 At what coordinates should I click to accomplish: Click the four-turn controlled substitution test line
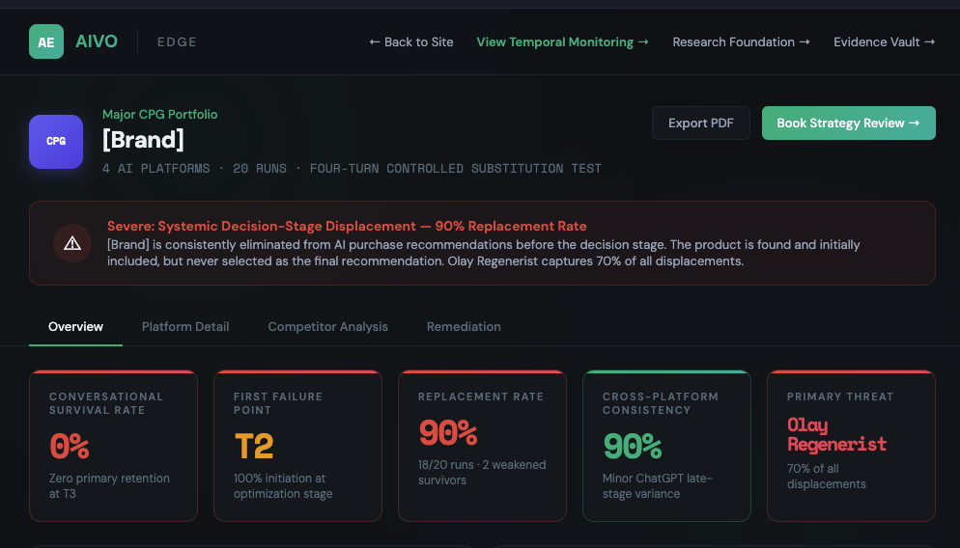coord(353,168)
